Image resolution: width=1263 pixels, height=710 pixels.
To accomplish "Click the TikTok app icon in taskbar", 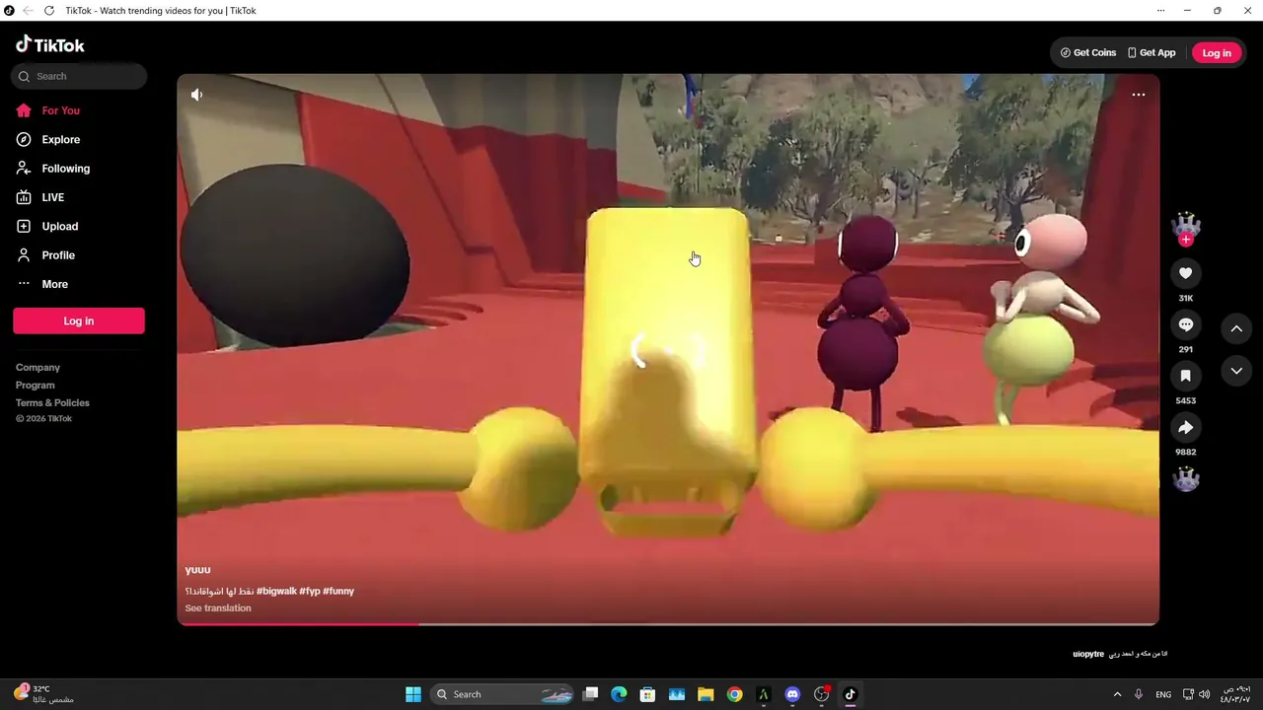I will (850, 694).
